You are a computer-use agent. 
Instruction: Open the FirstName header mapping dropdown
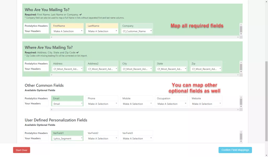[67, 31]
